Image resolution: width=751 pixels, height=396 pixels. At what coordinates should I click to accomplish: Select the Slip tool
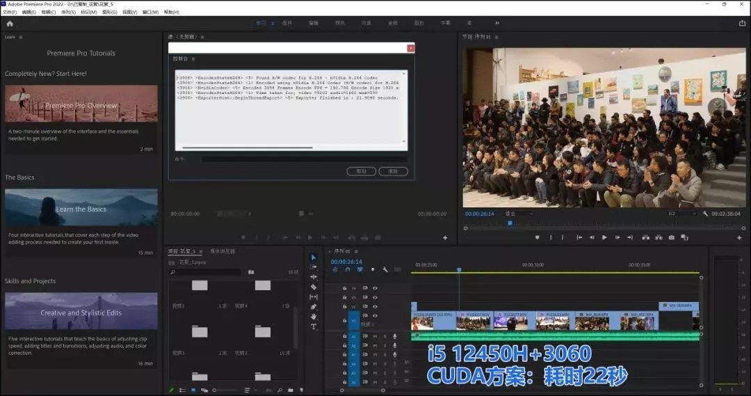(314, 296)
